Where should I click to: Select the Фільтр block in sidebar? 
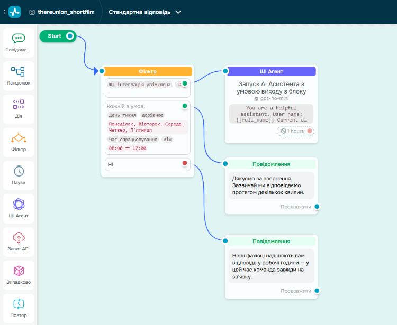19,142
